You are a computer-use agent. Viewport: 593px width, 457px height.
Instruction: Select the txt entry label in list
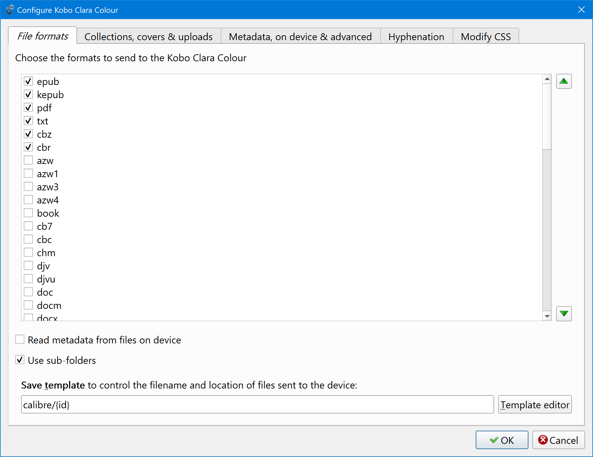[42, 121]
